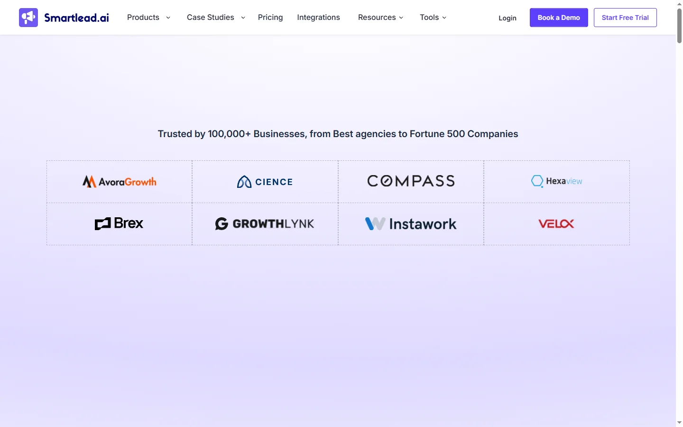Viewport: 683px width, 427px height.
Task: Expand the Products chevron arrow
Action: (x=168, y=18)
